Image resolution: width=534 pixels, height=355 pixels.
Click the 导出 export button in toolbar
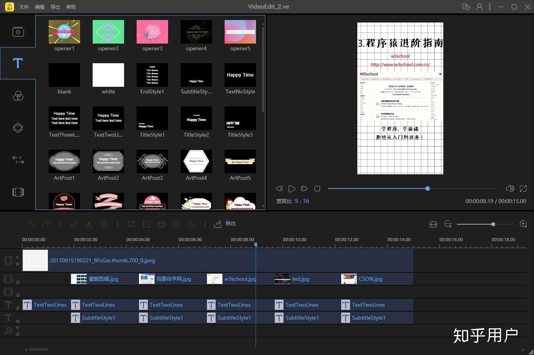[x=225, y=224]
